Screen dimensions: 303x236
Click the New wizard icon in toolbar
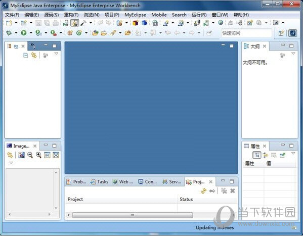point(9,23)
